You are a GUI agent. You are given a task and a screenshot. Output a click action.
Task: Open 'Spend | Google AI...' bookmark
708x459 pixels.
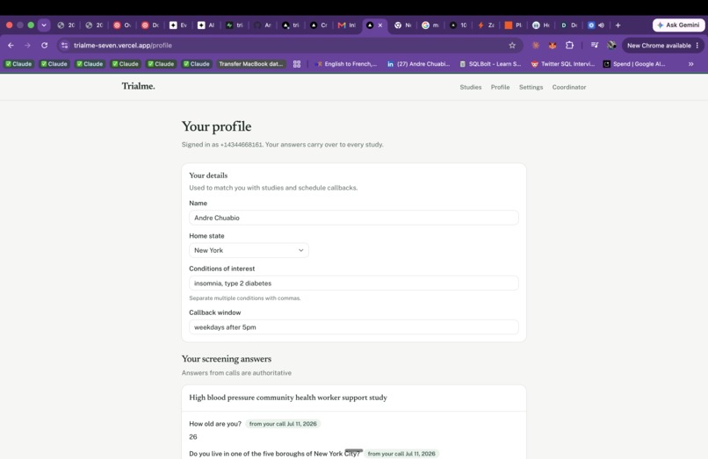pyautogui.click(x=634, y=64)
